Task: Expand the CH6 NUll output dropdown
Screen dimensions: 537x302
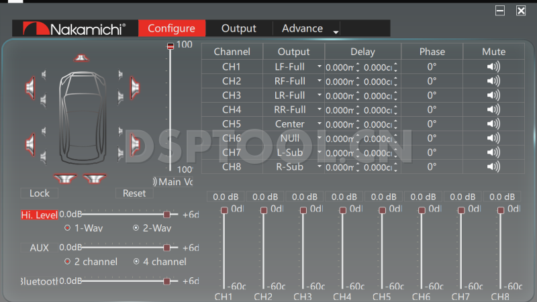Action: click(319, 139)
